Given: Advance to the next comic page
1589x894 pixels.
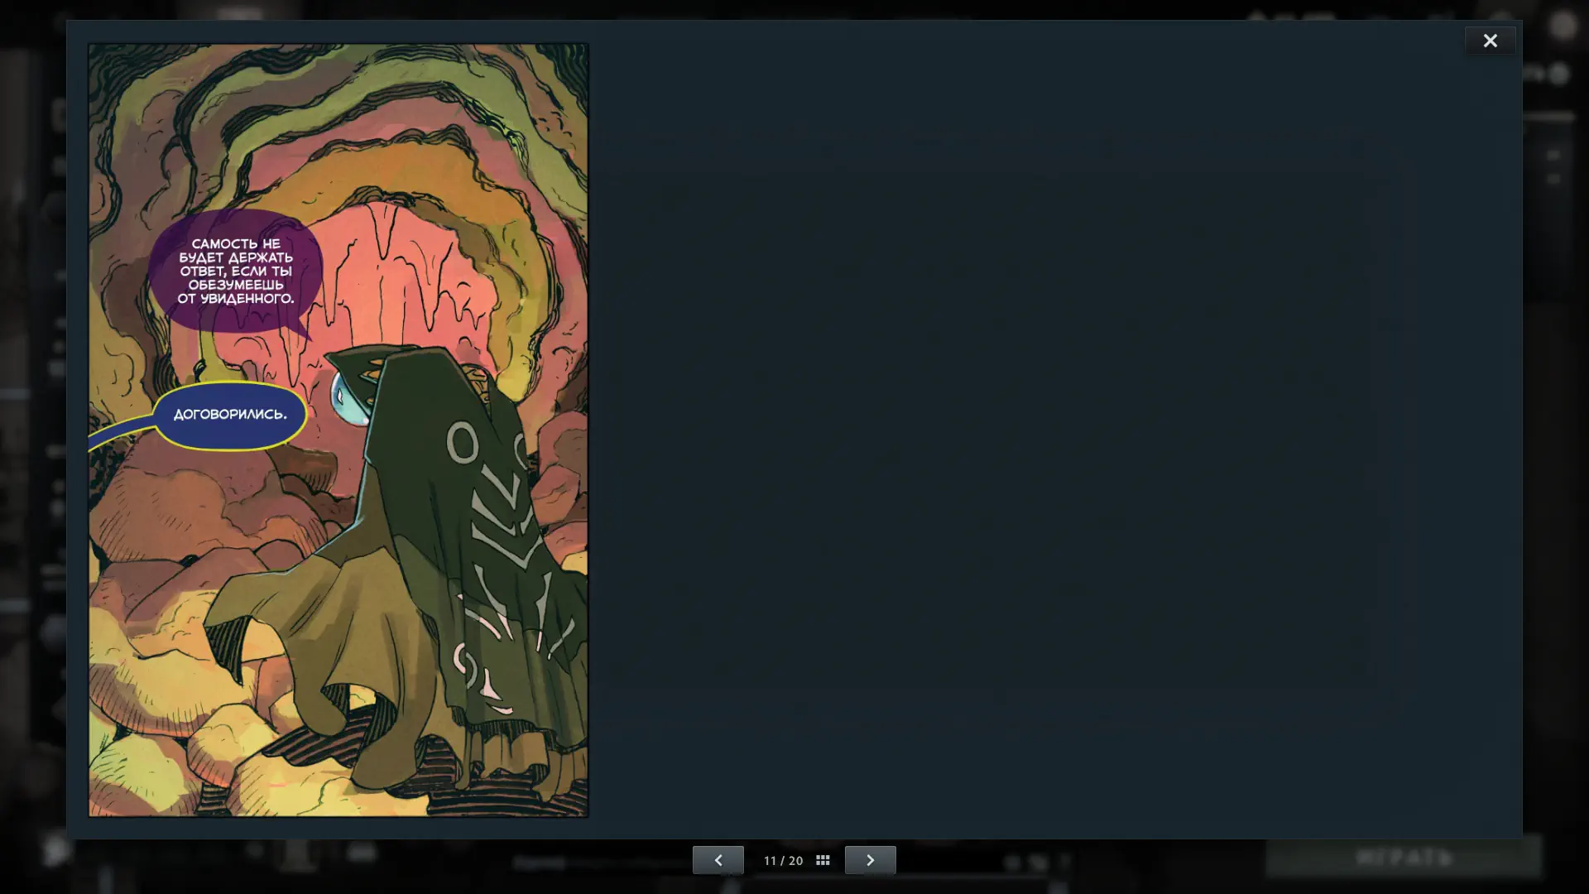Looking at the screenshot, I should click(870, 860).
